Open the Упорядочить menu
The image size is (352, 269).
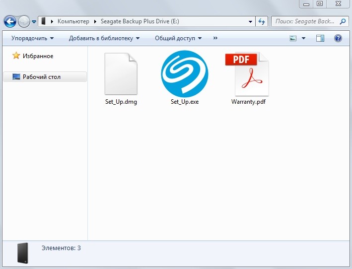[33, 38]
